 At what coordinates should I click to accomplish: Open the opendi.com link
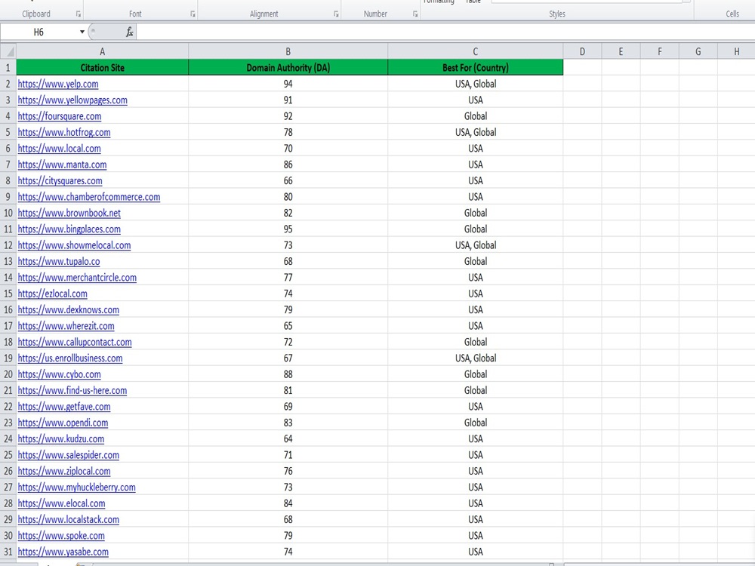click(63, 423)
